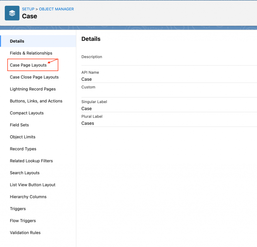This screenshot has height=247, width=257.
Task: Select Validation Rules in sidebar
Action: 25,233
